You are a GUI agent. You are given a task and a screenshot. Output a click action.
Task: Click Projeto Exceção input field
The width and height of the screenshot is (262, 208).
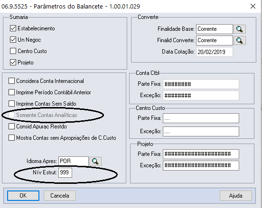tap(201, 165)
